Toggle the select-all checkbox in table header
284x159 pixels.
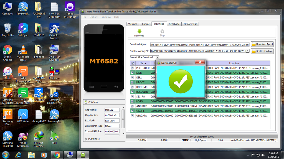click(x=133, y=63)
